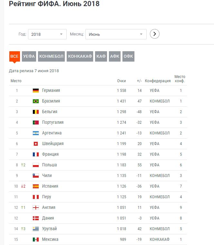The height and width of the screenshot is (245, 214).
Task: Click the Portugal flag icon
Action: [36, 122]
